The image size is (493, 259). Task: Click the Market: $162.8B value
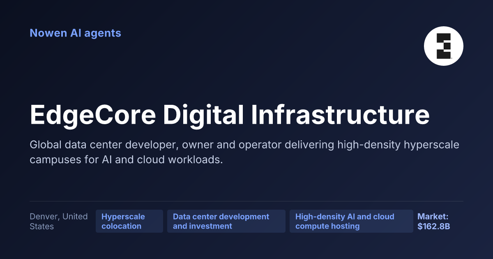point(434,221)
